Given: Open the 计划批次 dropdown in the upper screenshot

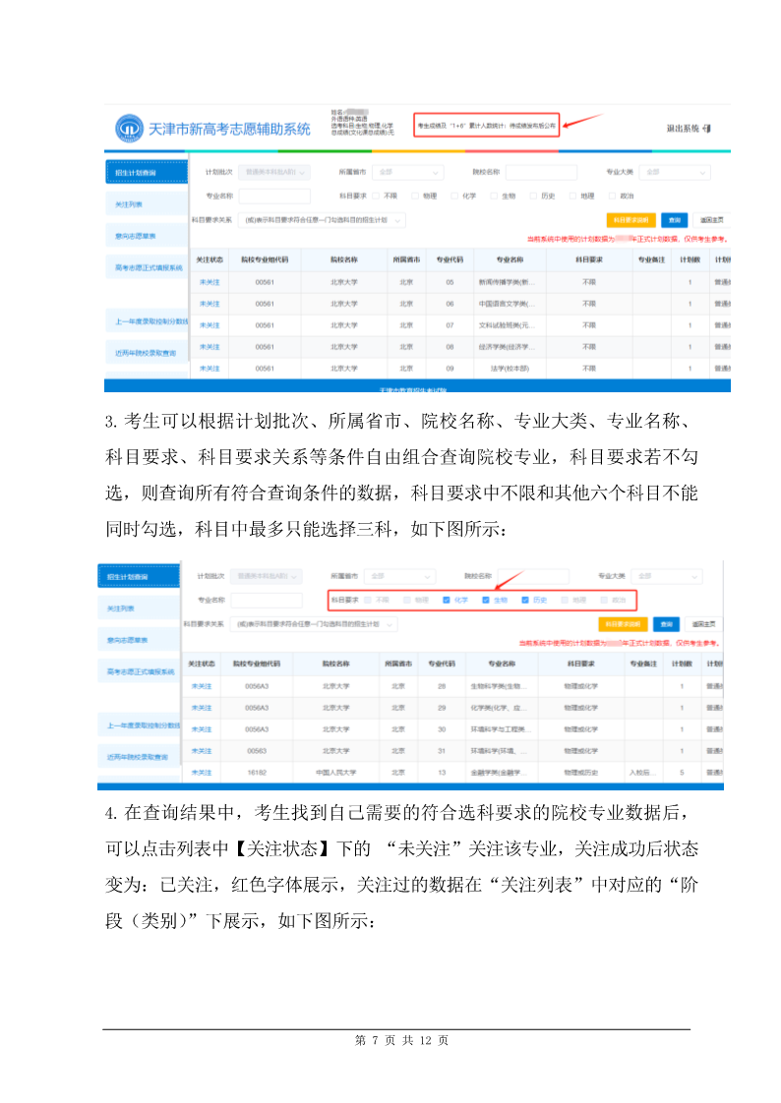Looking at the screenshot, I should (275, 173).
